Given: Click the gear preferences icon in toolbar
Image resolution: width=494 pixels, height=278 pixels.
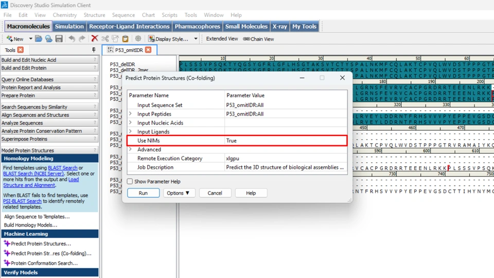Looking at the screenshot, I should click(138, 39).
